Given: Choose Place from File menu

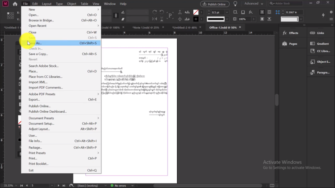Looking at the screenshot, I should coord(61,71).
